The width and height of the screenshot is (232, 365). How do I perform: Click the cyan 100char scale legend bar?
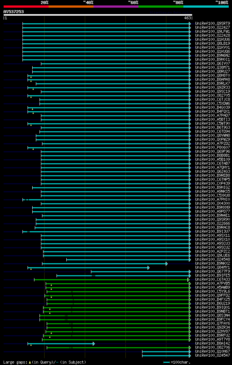click(x=167, y=362)
